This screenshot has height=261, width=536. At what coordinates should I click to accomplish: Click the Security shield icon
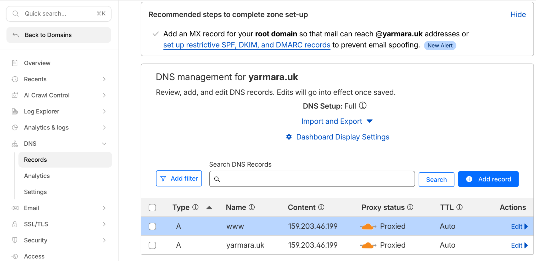[x=15, y=240]
